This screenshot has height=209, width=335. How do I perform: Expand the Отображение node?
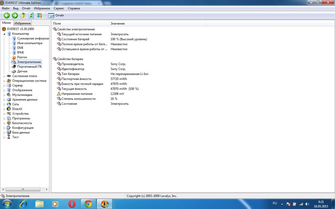(4, 90)
